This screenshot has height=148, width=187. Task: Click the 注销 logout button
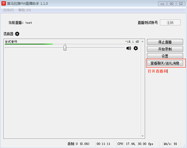pyautogui.click(x=170, y=22)
